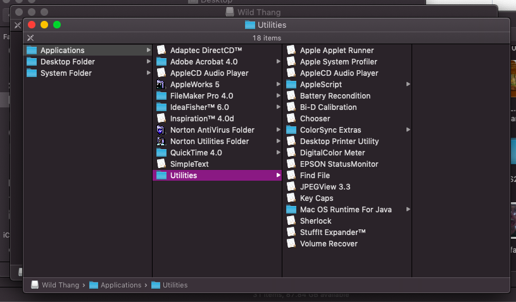
Task: Click the Chooser application icon
Action: coord(291,119)
